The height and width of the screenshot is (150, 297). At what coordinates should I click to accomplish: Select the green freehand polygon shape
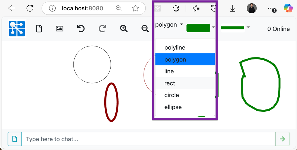(x=260, y=84)
